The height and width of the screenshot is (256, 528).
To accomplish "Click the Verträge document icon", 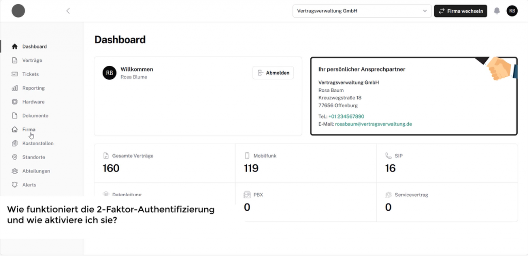I will [14, 60].
